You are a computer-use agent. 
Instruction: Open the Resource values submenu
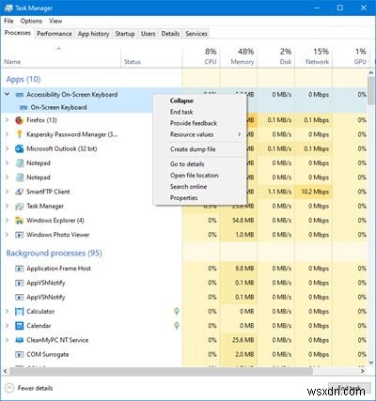click(x=200, y=134)
